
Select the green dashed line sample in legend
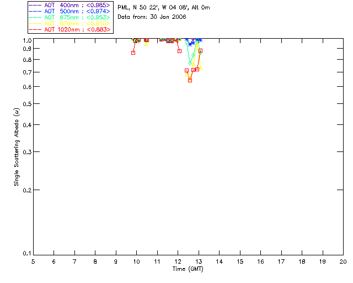tap(35, 17)
